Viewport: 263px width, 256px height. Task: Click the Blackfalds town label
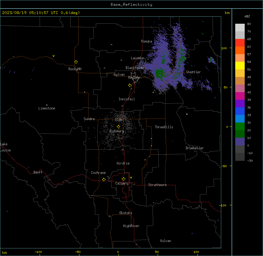pyautogui.click(x=135, y=68)
